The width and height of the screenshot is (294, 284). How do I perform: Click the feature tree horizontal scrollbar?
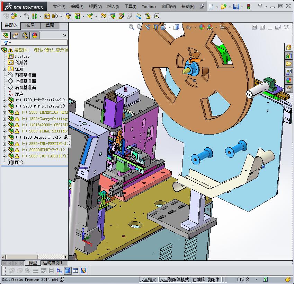34,257
